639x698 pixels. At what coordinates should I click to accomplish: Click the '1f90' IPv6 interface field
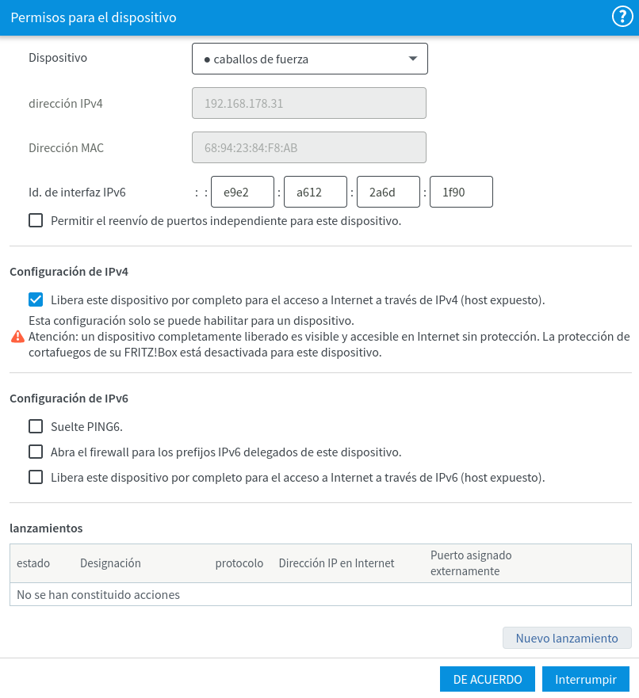pyautogui.click(x=461, y=192)
